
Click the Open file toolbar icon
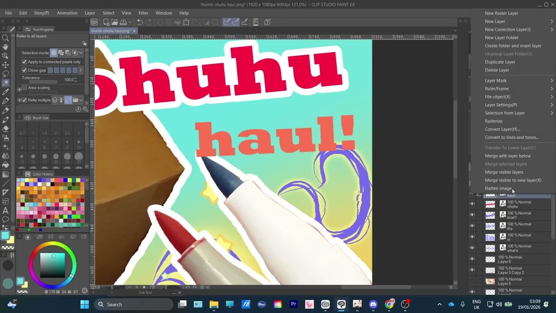pyautogui.click(x=115, y=22)
